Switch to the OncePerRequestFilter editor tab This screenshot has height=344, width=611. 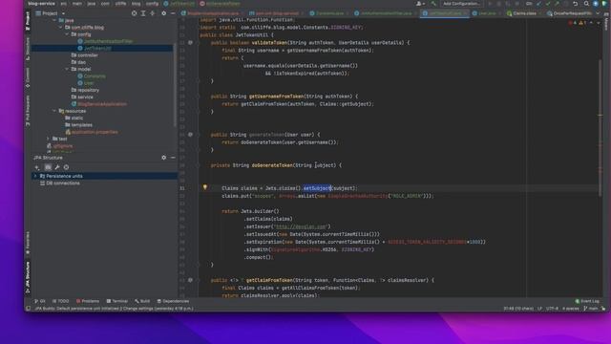coord(569,13)
